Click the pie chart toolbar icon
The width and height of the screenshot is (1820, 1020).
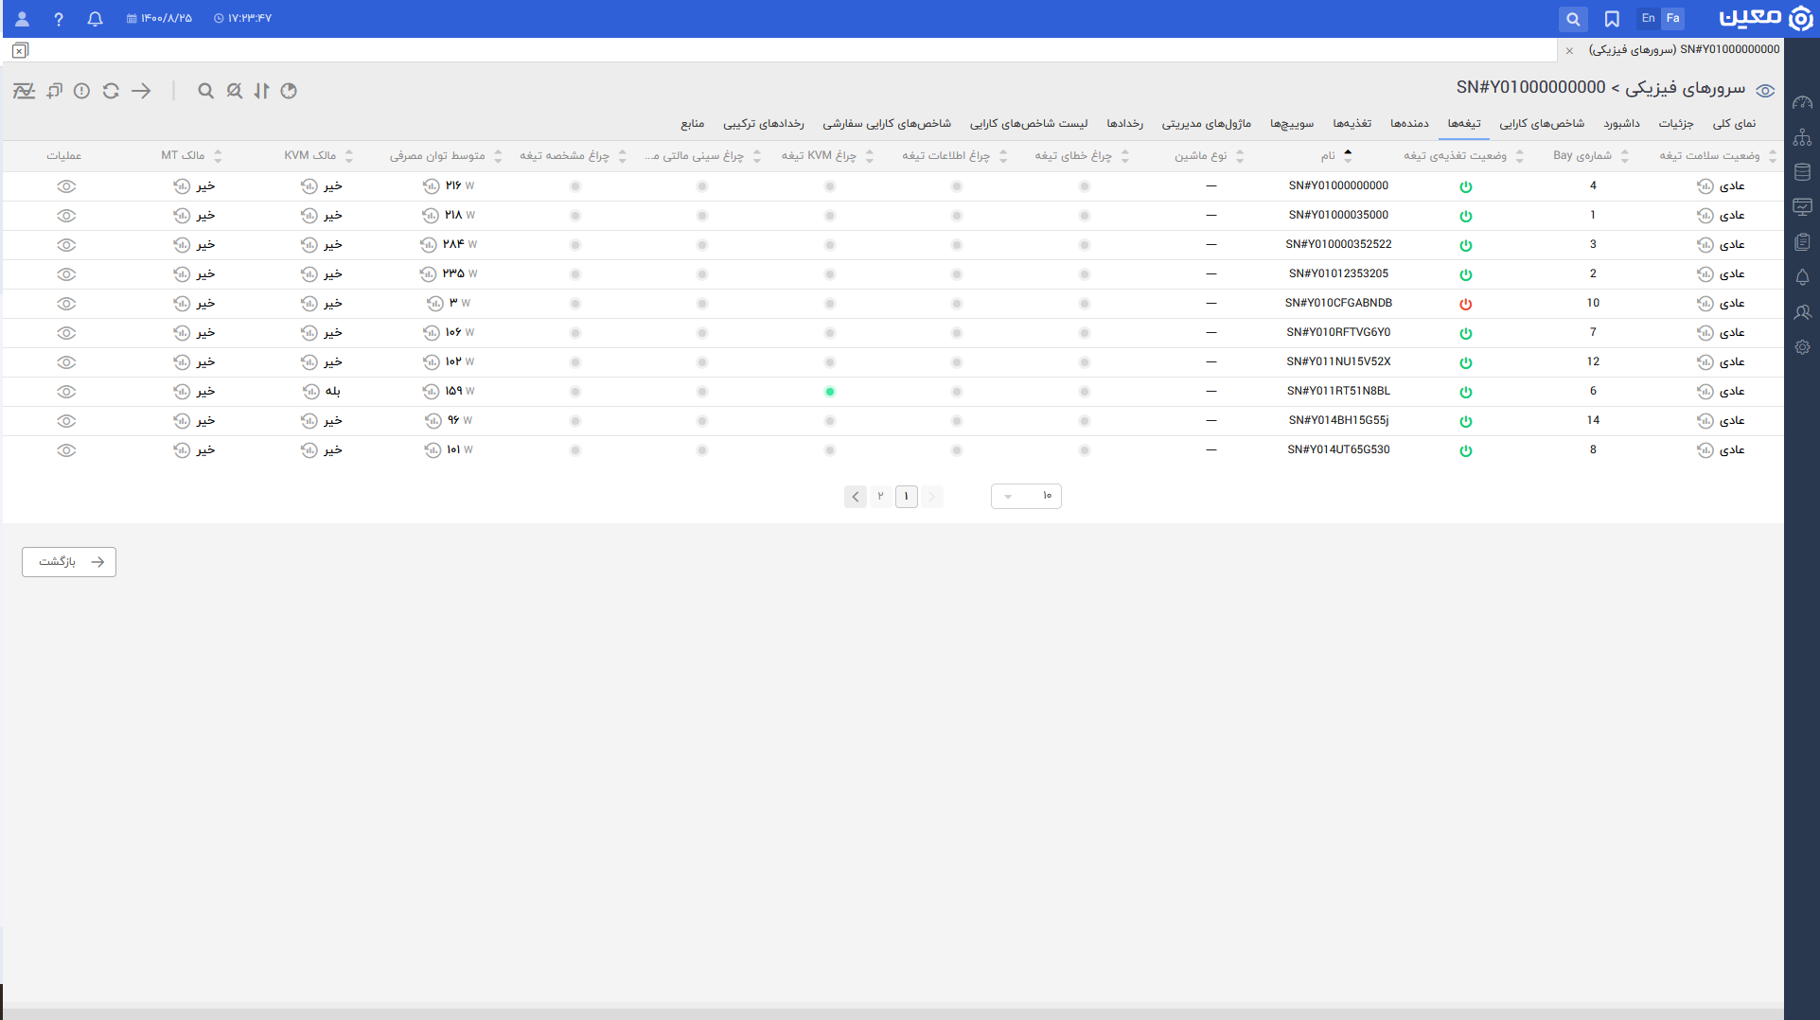pyautogui.click(x=289, y=91)
